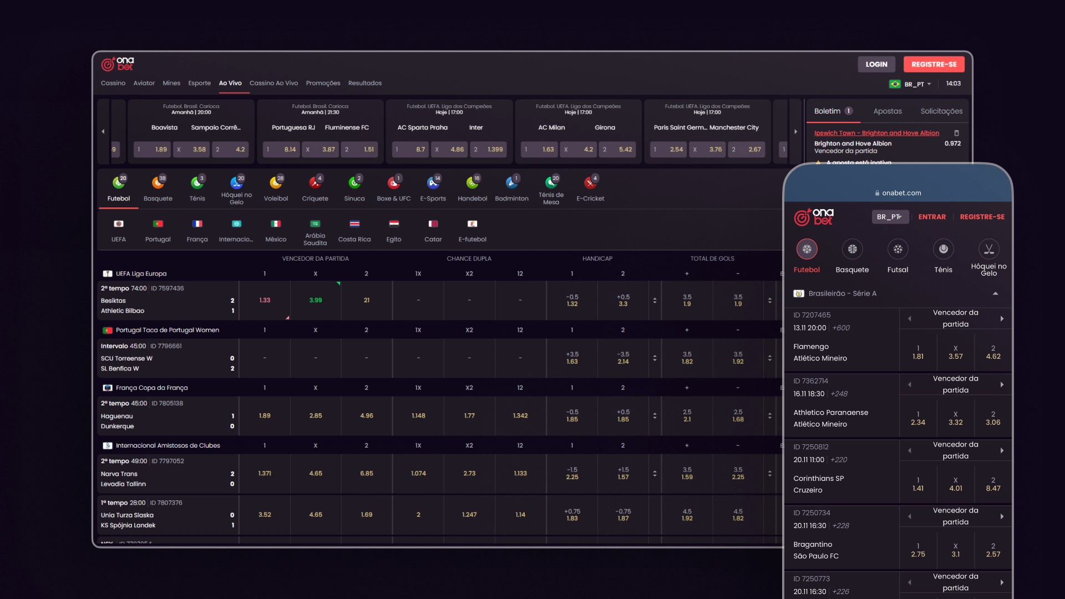Expand handicap options for Besiktas match

[655, 300]
